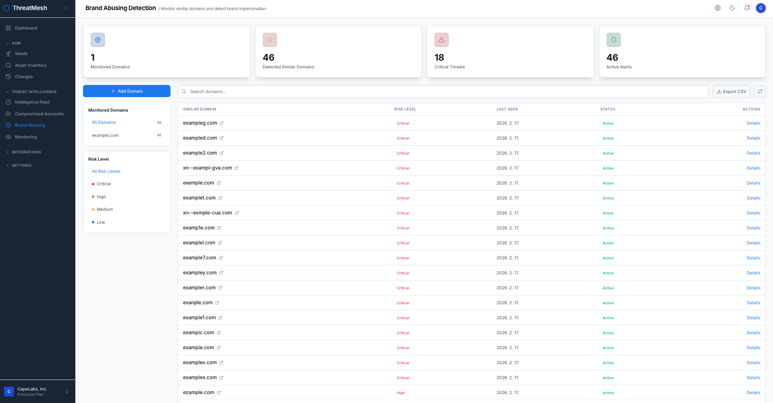Select the High risk level filter

101,197
